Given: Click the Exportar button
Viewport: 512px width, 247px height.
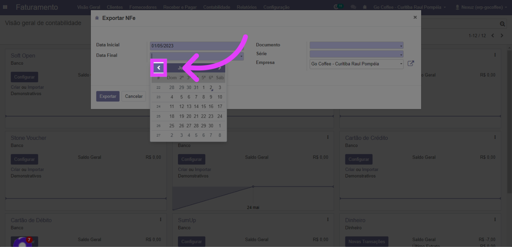Looking at the screenshot, I should [108, 96].
